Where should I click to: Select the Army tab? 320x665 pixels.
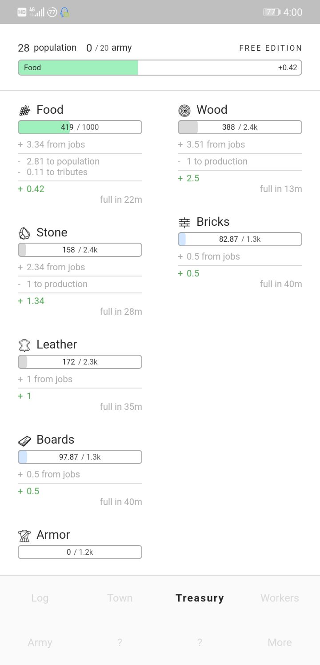pos(40,642)
